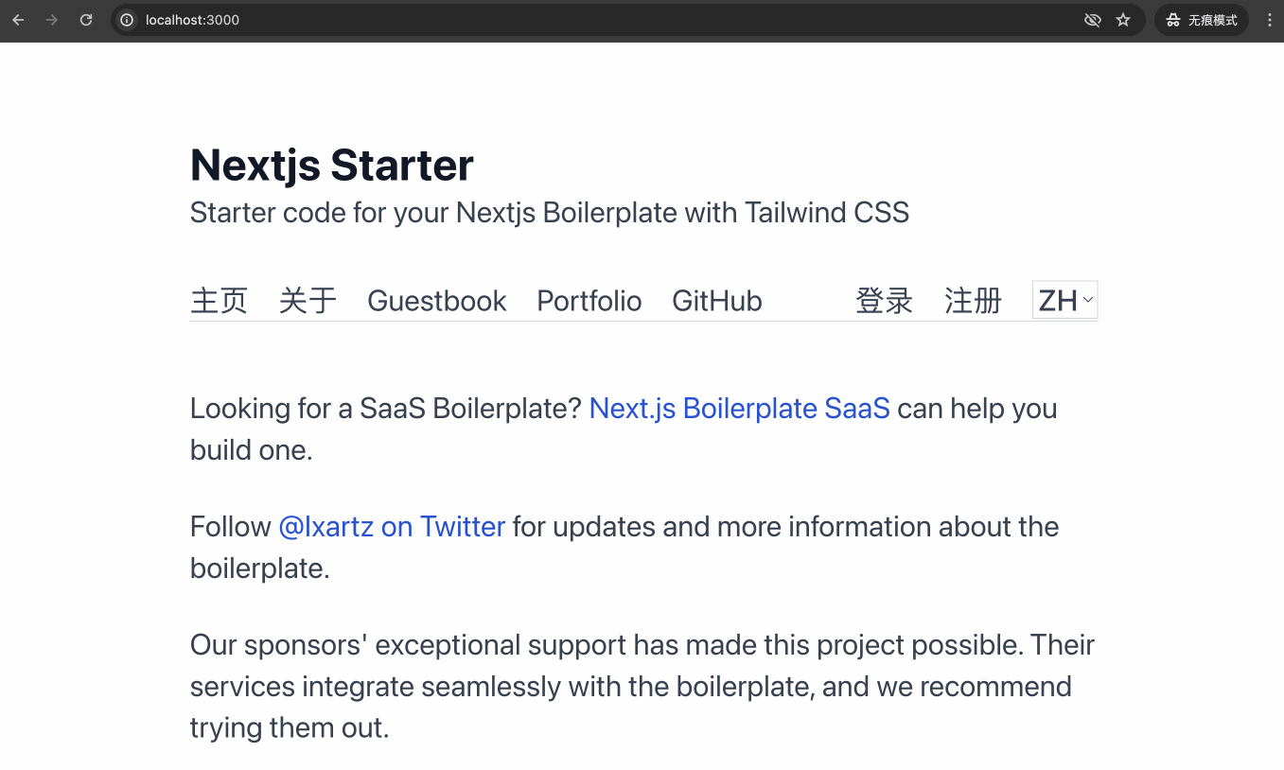Click the Nextjs Starter heading
1284x770 pixels.
coord(332,166)
